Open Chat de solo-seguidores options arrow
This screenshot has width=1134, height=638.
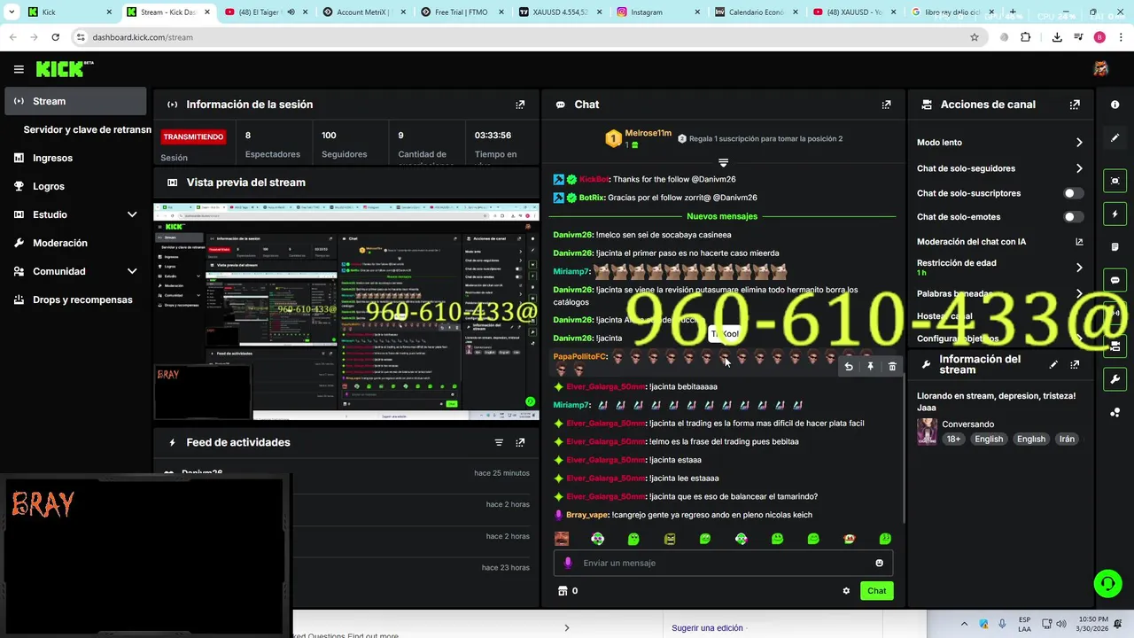1079,168
